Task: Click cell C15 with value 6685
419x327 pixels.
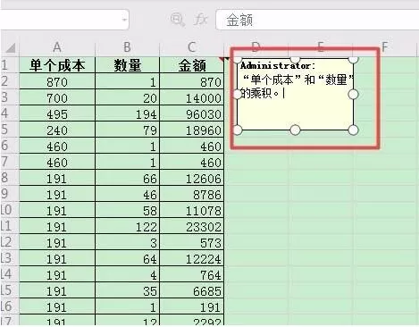Action: 192,290
